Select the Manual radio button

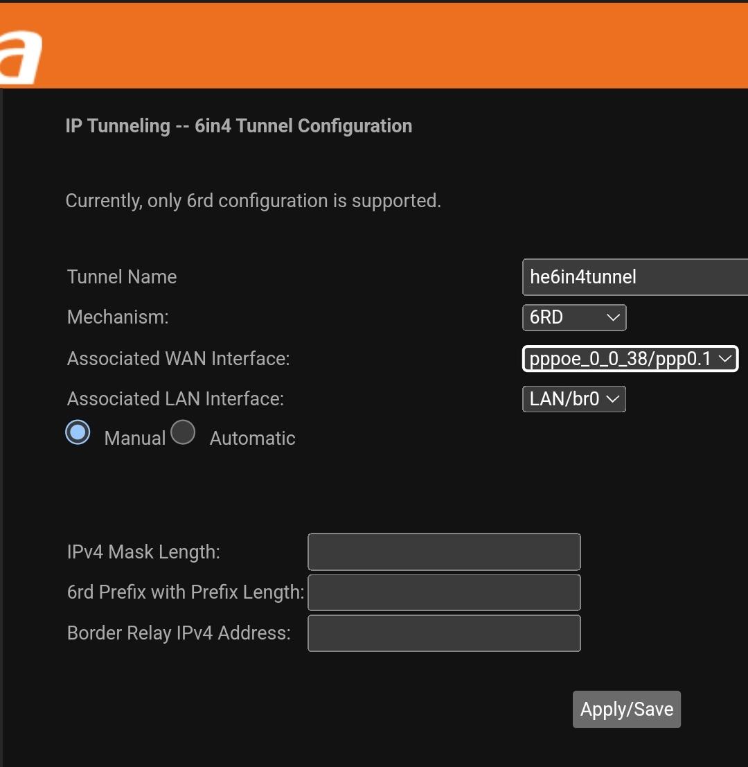[x=78, y=432]
